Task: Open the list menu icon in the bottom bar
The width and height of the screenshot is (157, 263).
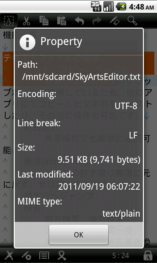Action: (x=44, y=255)
